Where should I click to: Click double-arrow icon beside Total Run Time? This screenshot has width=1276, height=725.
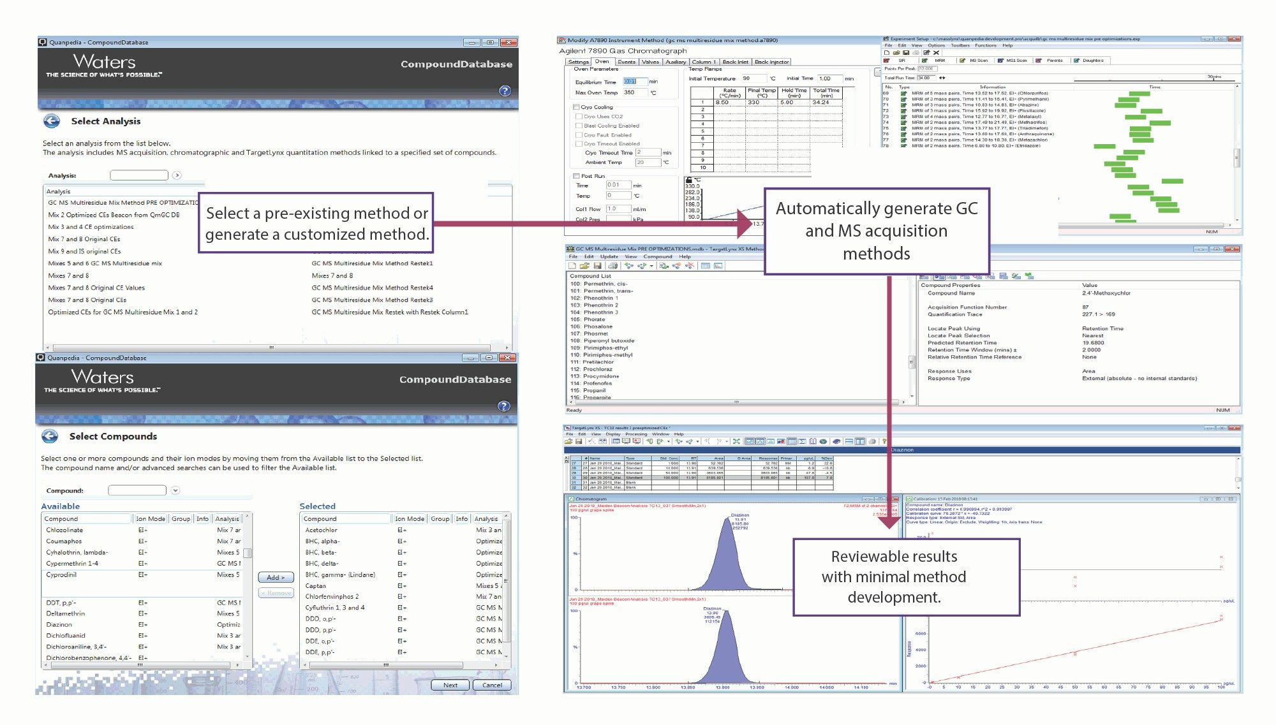pyautogui.click(x=942, y=78)
